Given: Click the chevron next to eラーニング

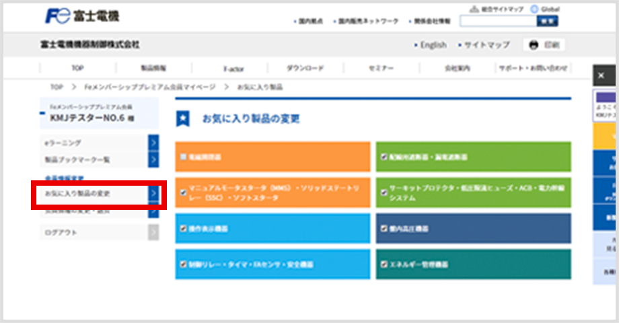Looking at the screenshot, I should tap(153, 143).
